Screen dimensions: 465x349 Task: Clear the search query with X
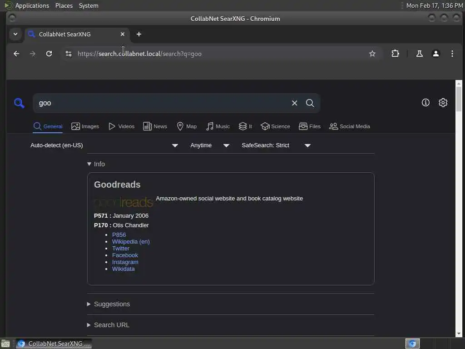click(x=294, y=103)
